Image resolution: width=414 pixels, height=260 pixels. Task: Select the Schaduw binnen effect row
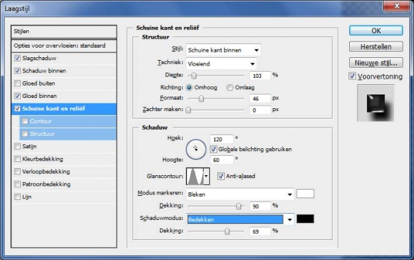tap(64, 71)
